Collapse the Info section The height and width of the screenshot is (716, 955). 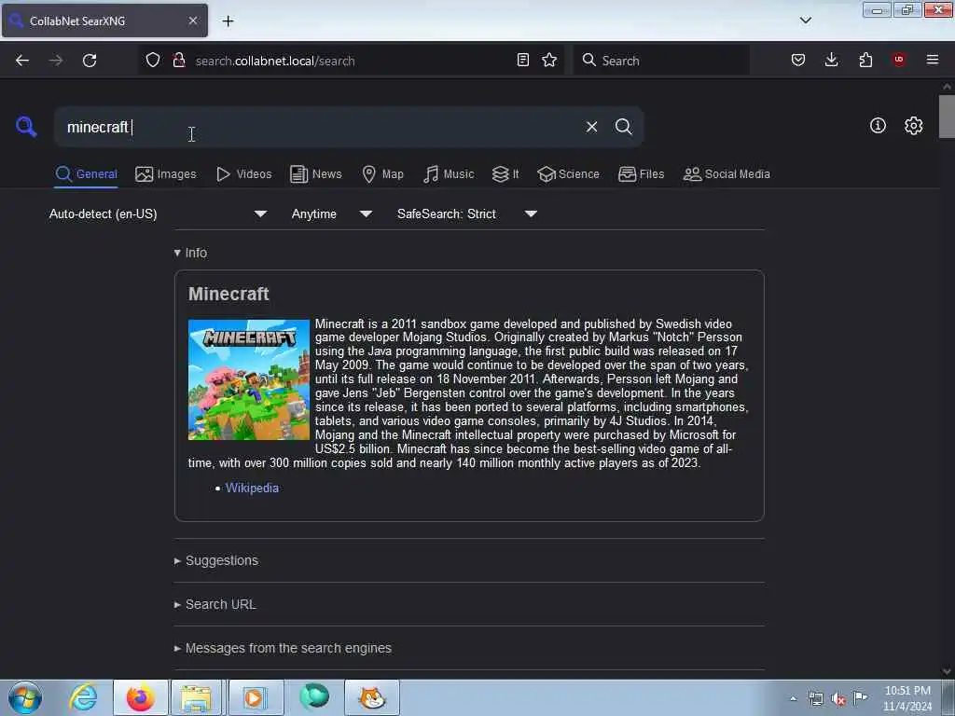coord(190,253)
